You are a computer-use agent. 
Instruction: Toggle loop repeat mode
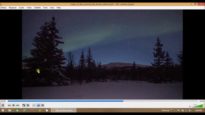(x=38, y=105)
